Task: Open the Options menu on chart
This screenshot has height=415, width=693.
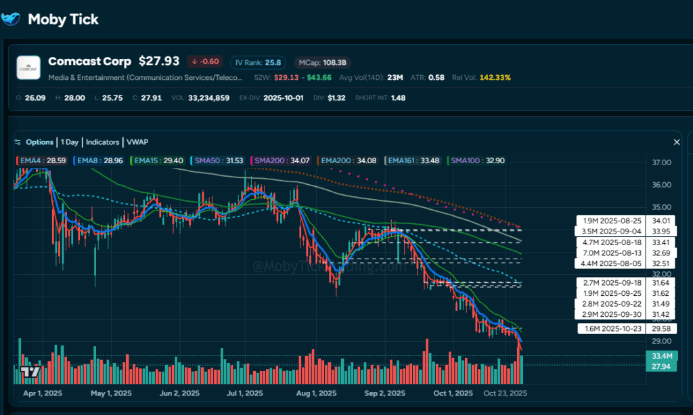Action: [39, 142]
